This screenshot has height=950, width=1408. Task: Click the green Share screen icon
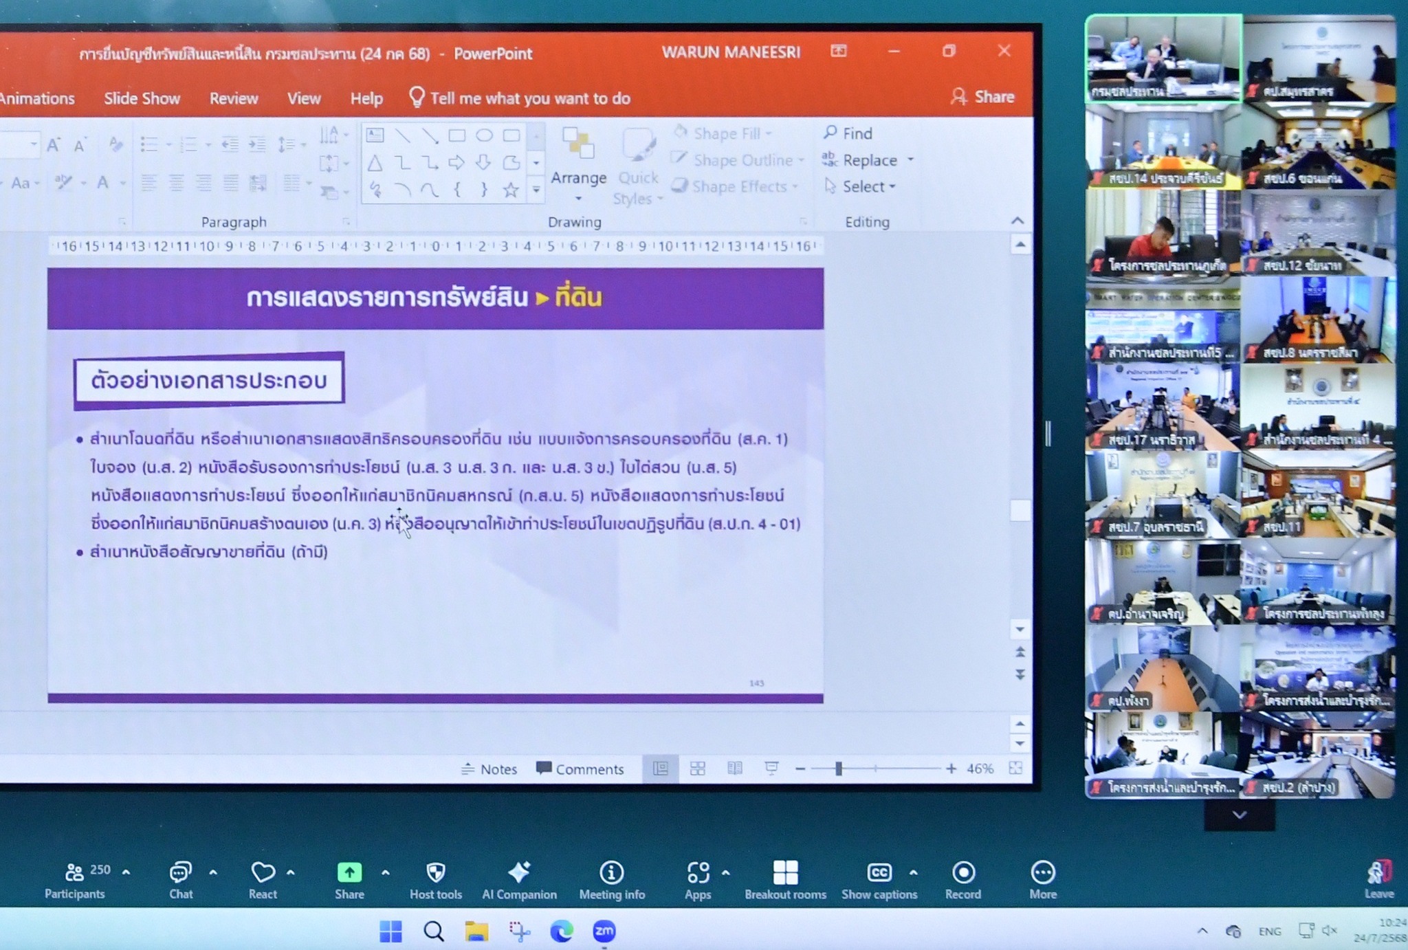[349, 873]
